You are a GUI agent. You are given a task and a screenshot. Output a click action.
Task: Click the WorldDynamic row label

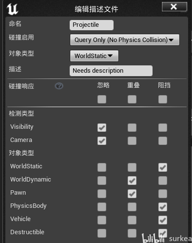pyautogui.click(x=31, y=180)
